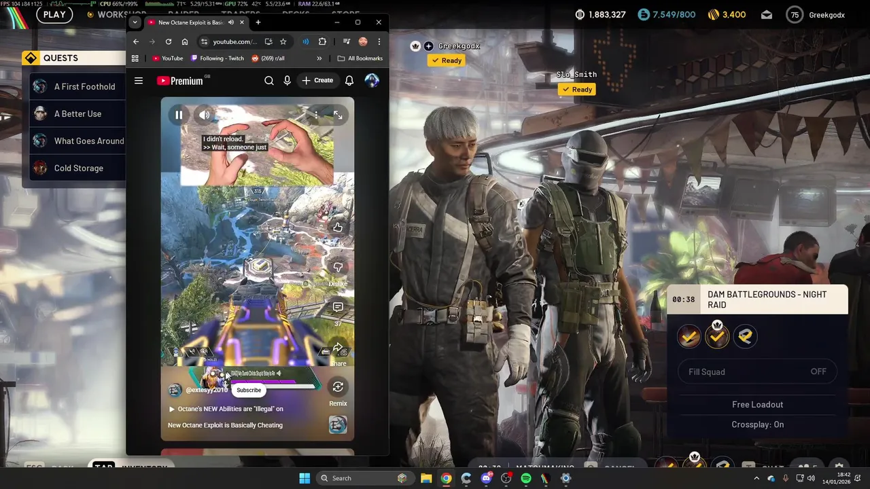Screen dimensions: 870x489
Task: Open YouTube search magnifier icon
Action: tap(269, 80)
